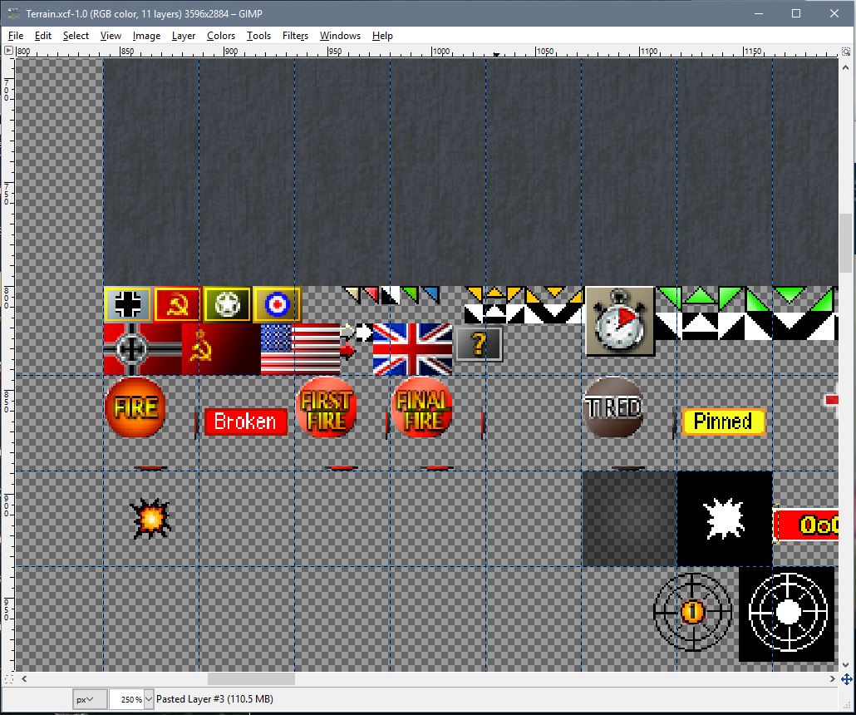Click the Union Jack flag sprite
The width and height of the screenshot is (856, 715).
(x=412, y=349)
